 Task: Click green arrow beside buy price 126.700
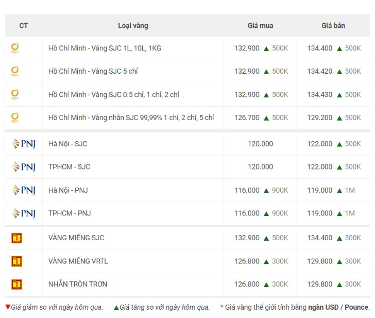(266, 118)
